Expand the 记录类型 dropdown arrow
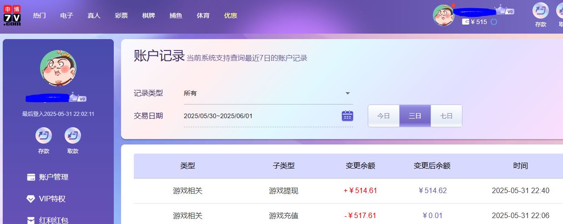The height and width of the screenshot is (224, 563). click(348, 93)
